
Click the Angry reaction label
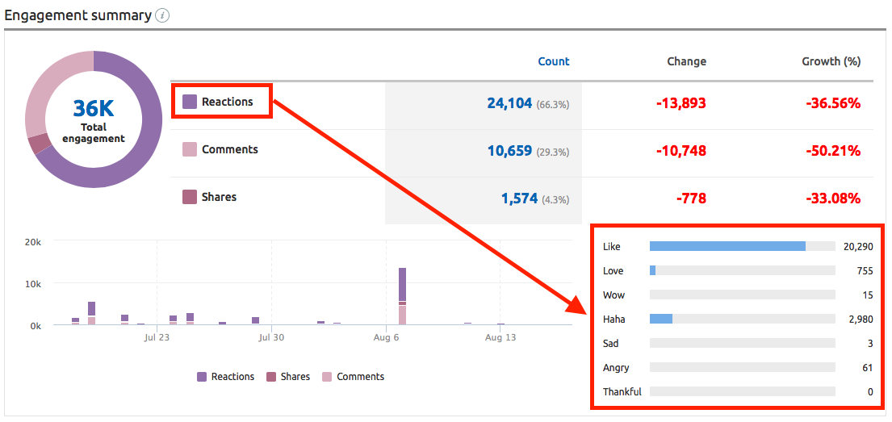click(x=616, y=368)
